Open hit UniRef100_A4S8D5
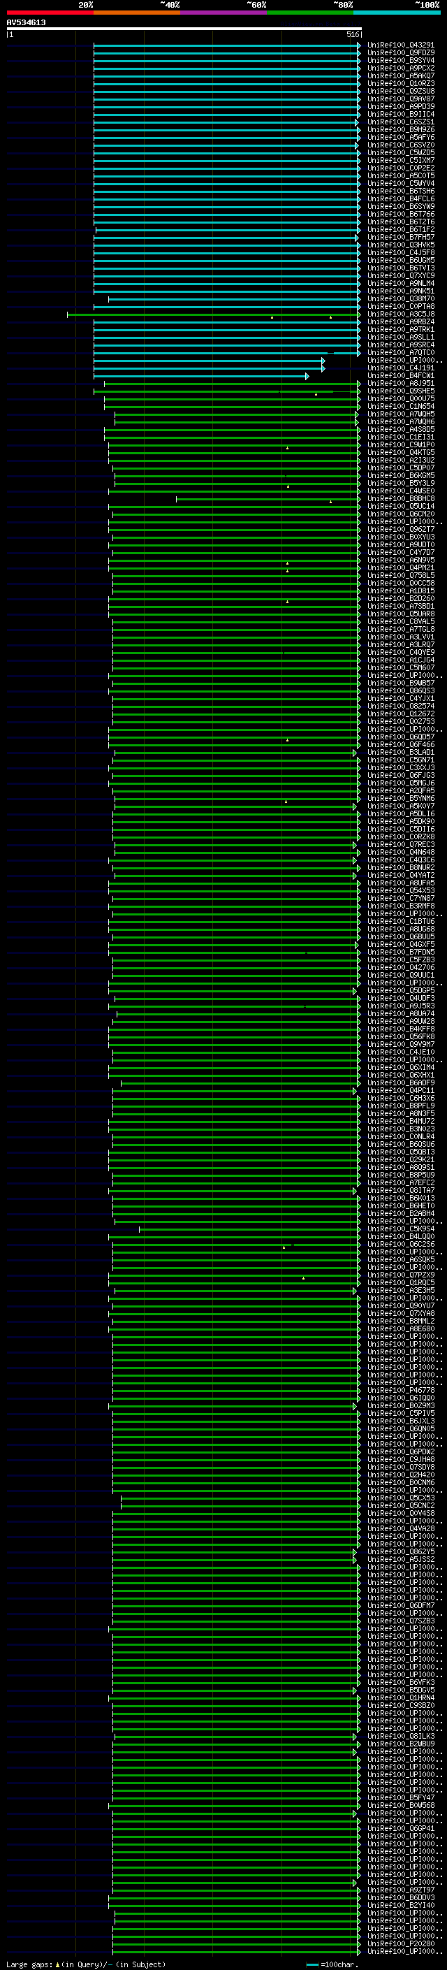447x1970 pixels. (400, 429)
